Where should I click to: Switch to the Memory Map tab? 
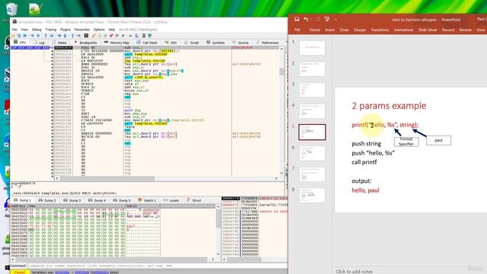point(116,43)
